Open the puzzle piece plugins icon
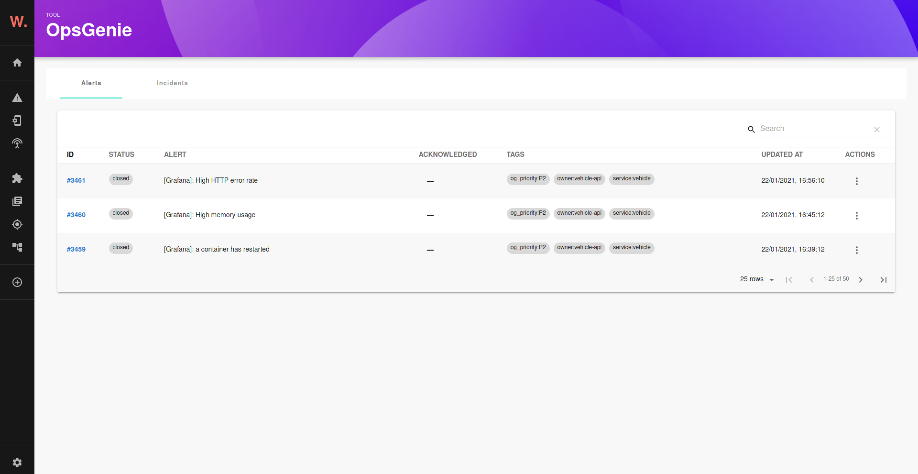Image resolution: width=918 pixels, height=474 pixels. click(x=17, y=178)
